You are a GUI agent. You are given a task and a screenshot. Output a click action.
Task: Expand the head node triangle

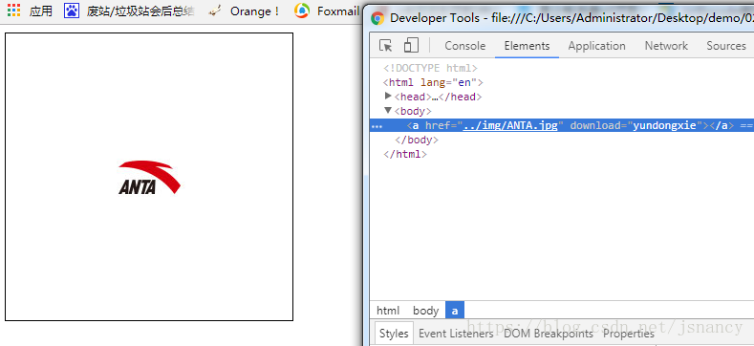[389, 97]
